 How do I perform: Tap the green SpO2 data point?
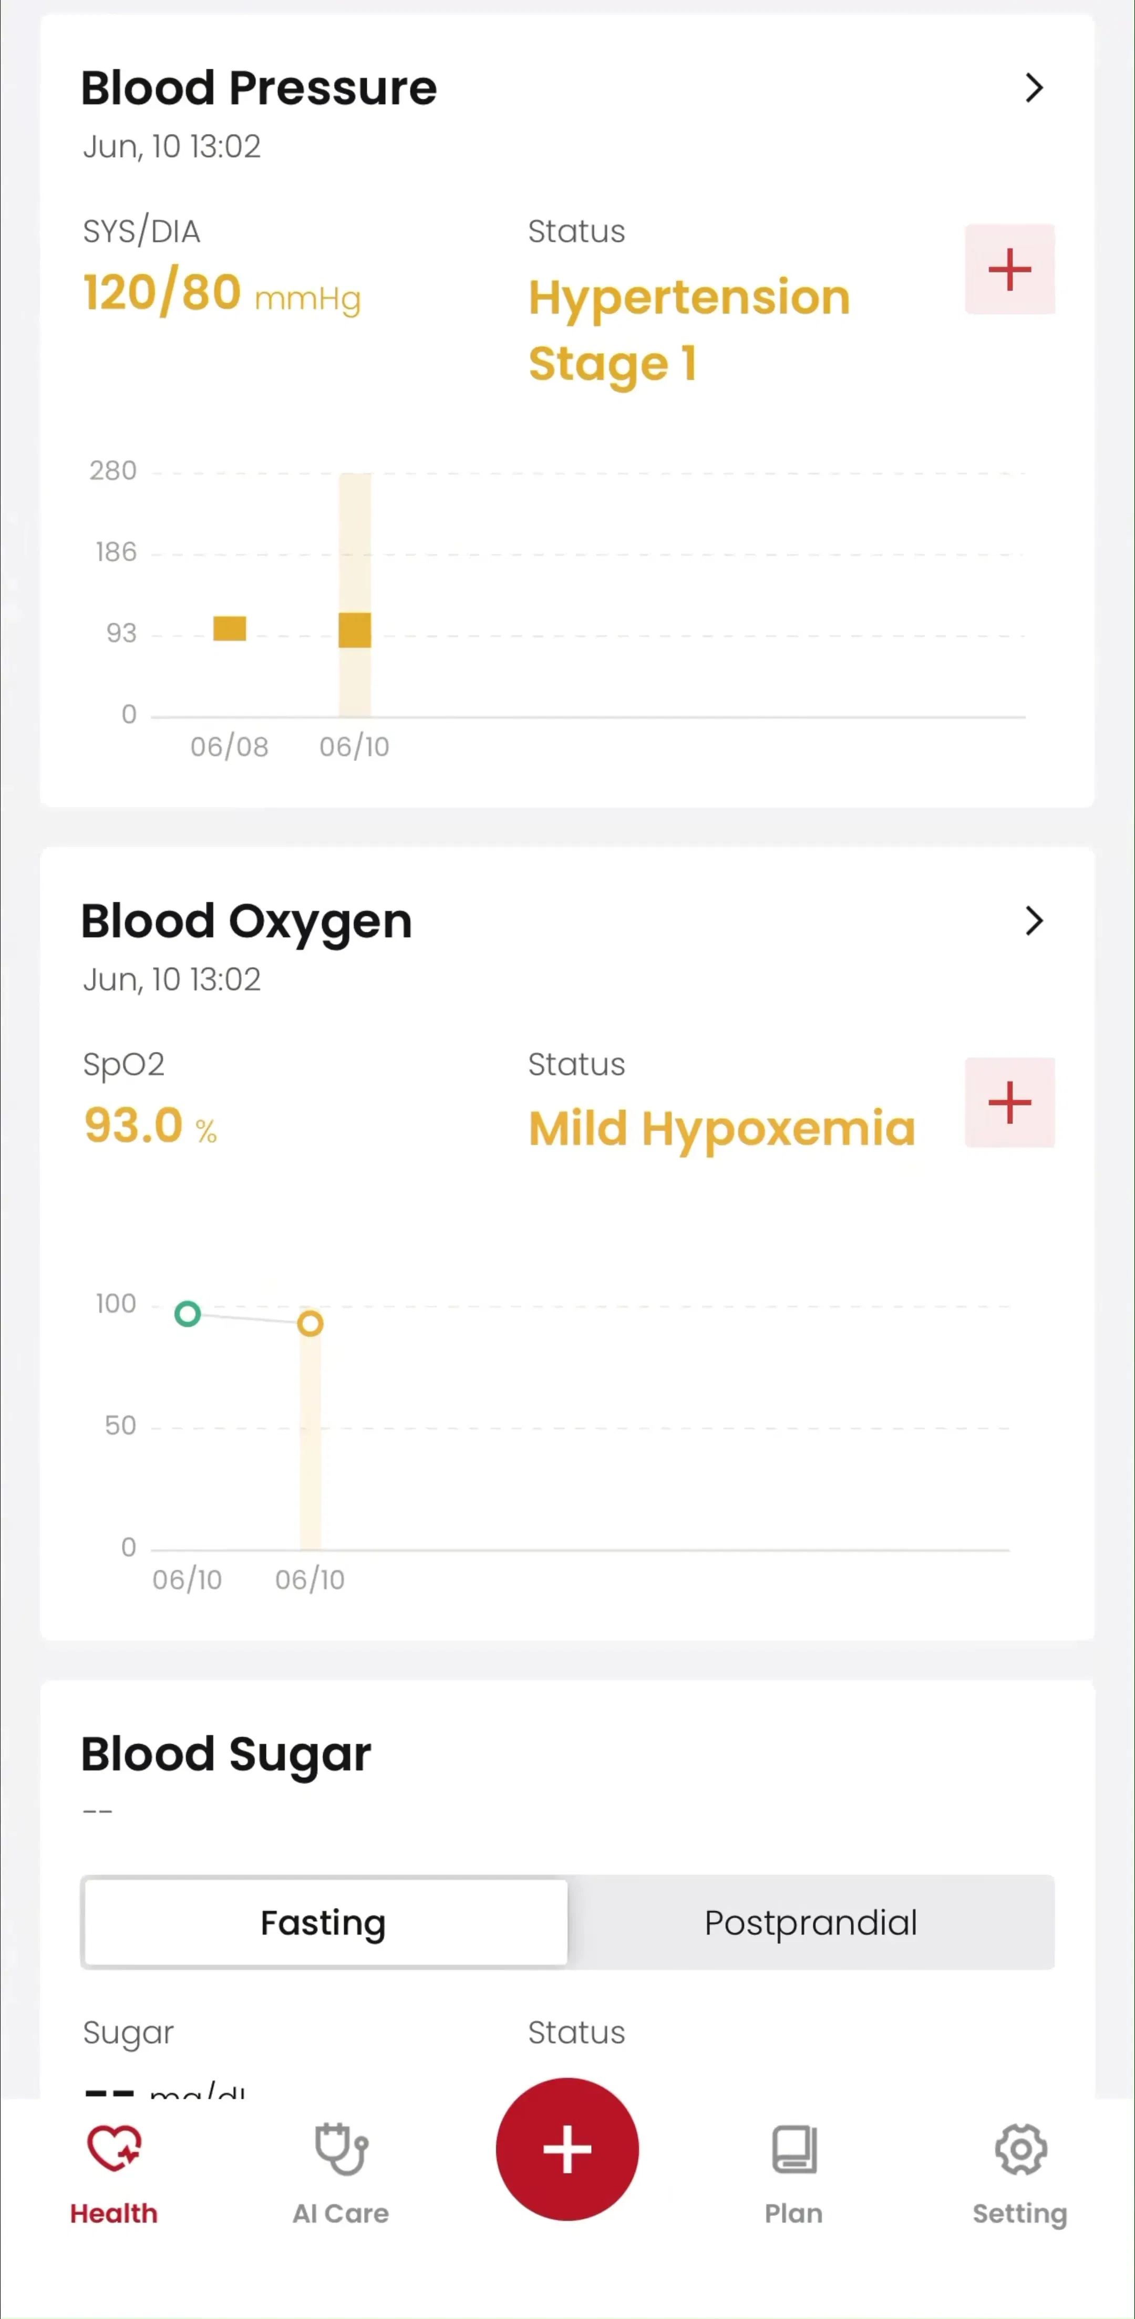point(187,1313)
